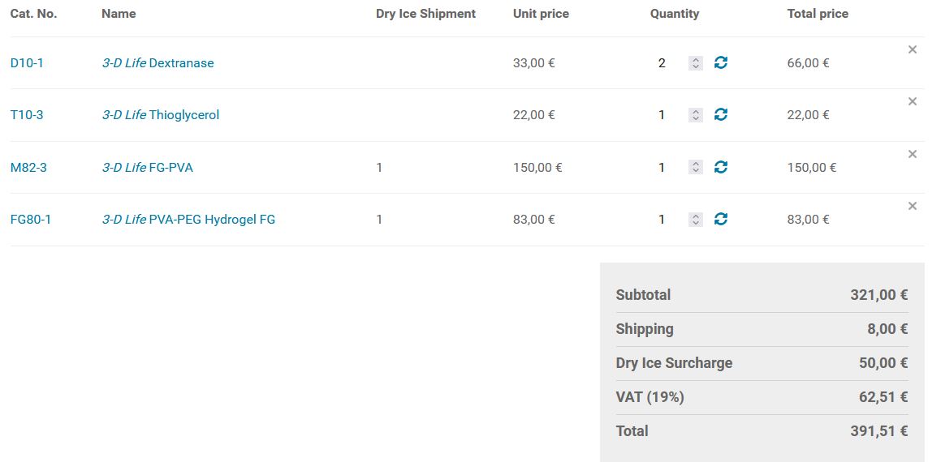
Task: Delete FG-PVA row from cart
Action: click(x=912, y=154)
